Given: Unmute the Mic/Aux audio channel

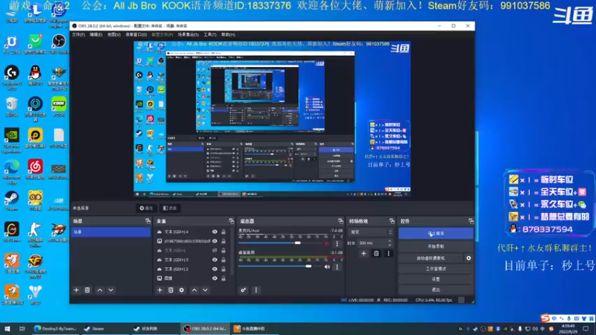Looking at the screenshot, I should click(x=327, y=243).
